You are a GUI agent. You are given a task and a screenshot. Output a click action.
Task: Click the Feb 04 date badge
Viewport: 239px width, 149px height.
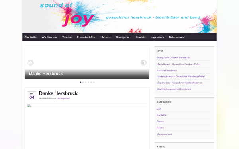[32, 95]
